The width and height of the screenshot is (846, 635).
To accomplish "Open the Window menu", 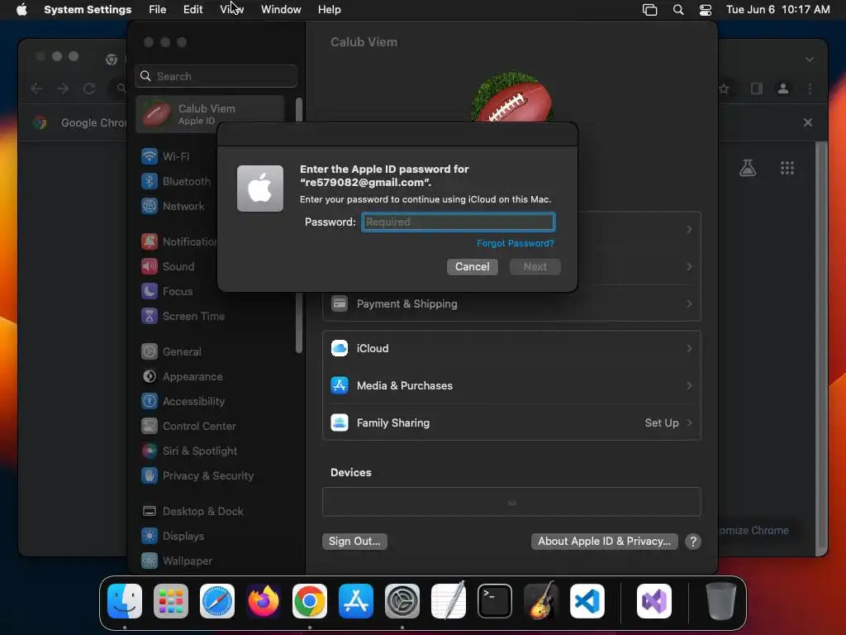I will pos(281,10).
